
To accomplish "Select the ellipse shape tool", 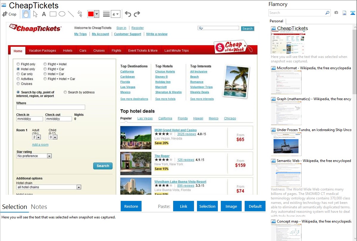I will [62, 14].
